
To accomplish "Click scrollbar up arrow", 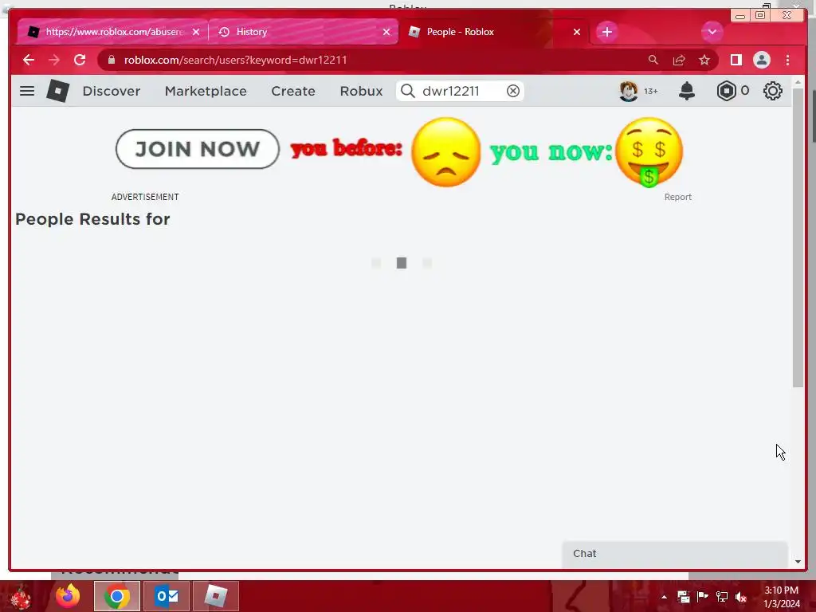I will tap(798, 82).
